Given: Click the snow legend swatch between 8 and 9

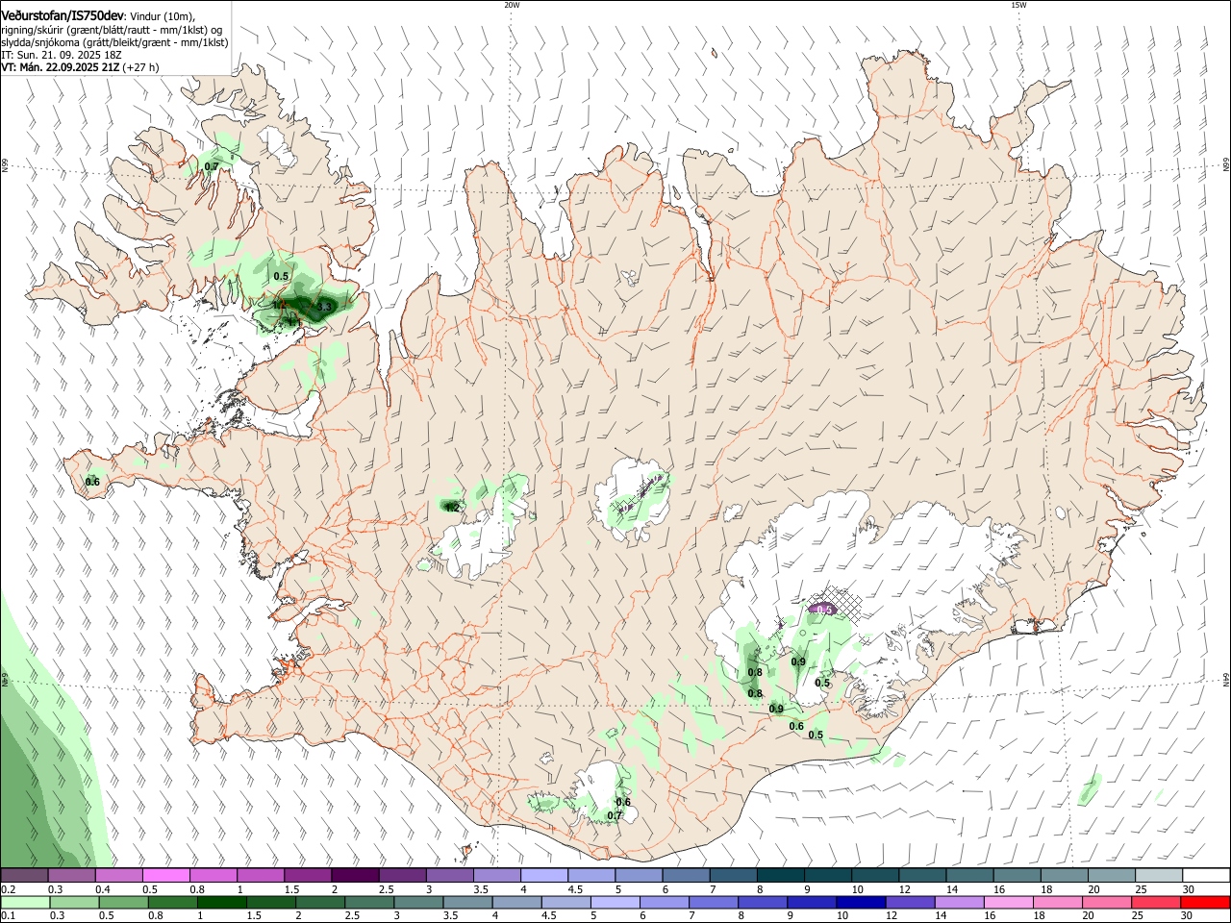Looking at the screenshot, I should coord(780,875).
